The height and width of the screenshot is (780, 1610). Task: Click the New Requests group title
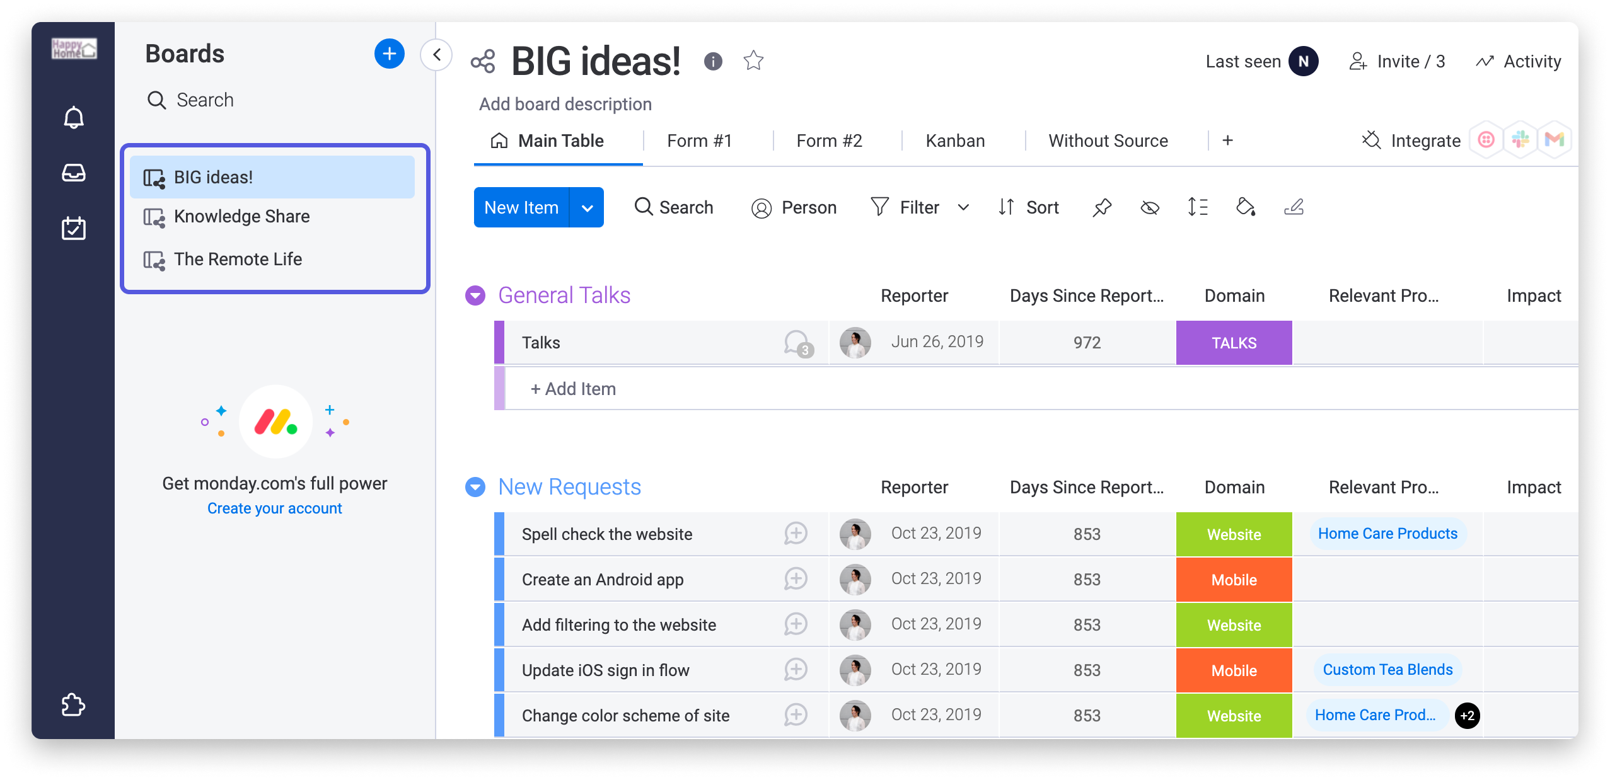(569, 487)
